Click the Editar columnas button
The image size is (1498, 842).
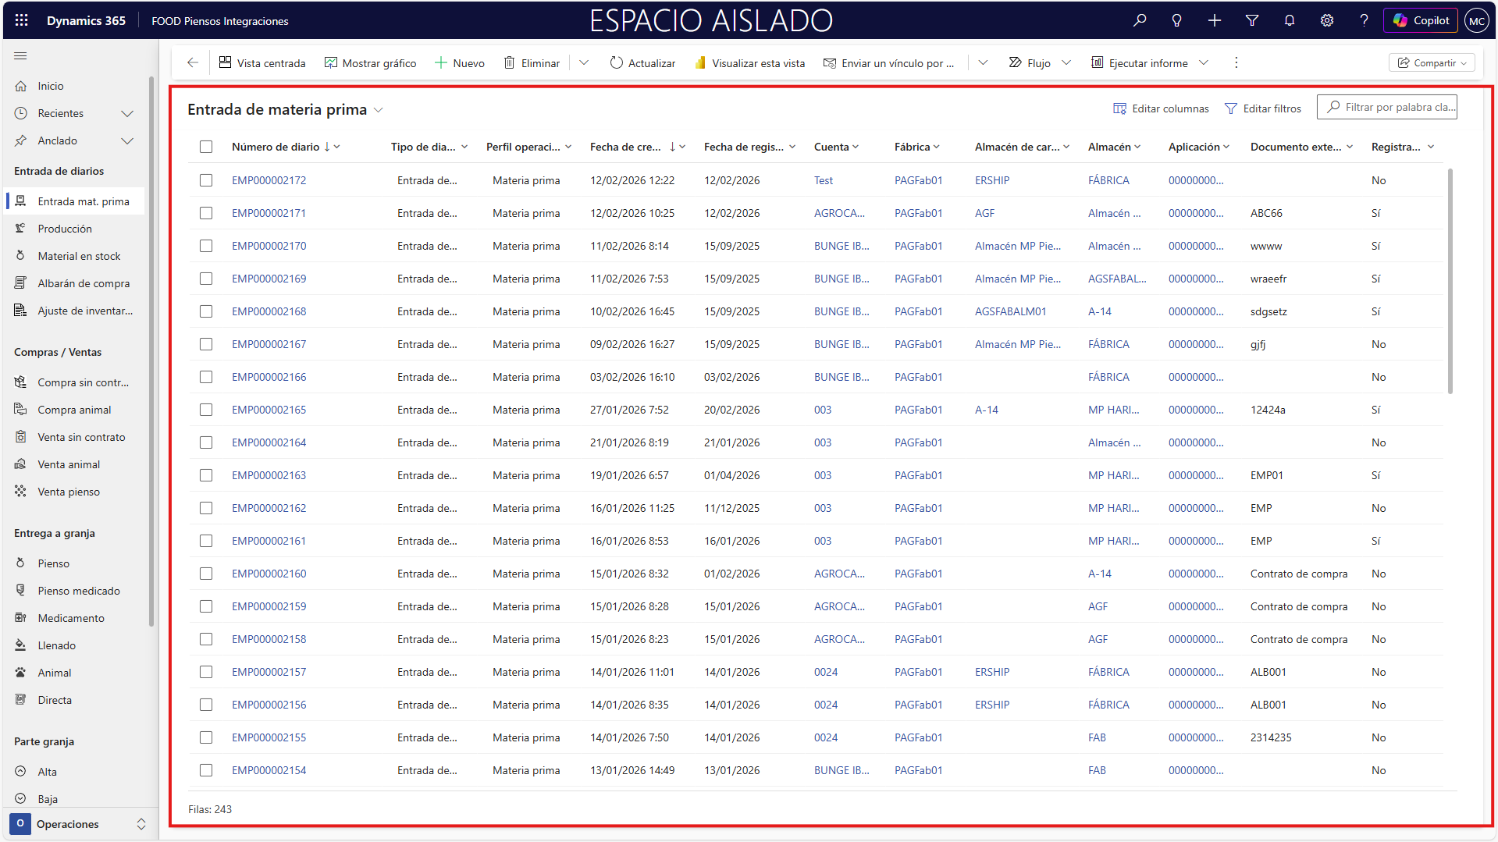(x=1161, y=108)
